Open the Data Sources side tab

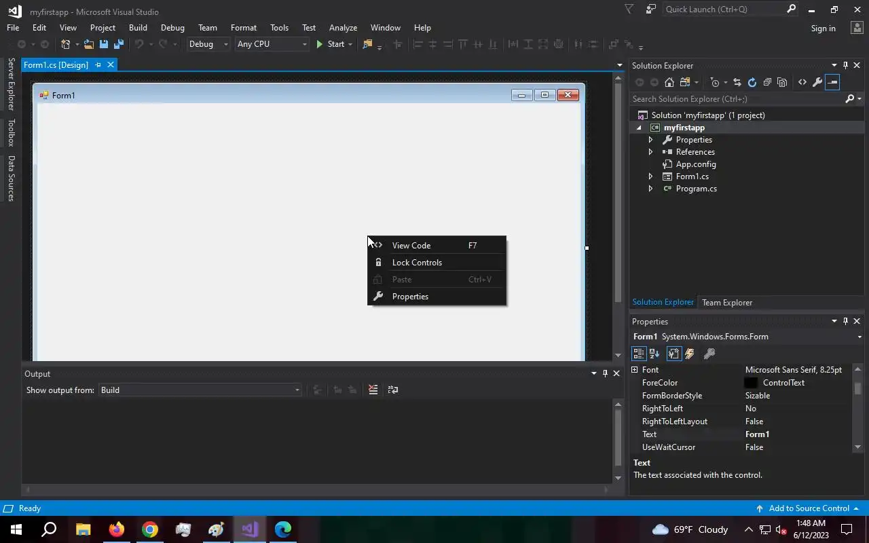[x=11, y=179]
